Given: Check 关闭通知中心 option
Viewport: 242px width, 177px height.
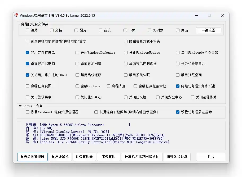Looking at the screenshot, I should (77, 97).
